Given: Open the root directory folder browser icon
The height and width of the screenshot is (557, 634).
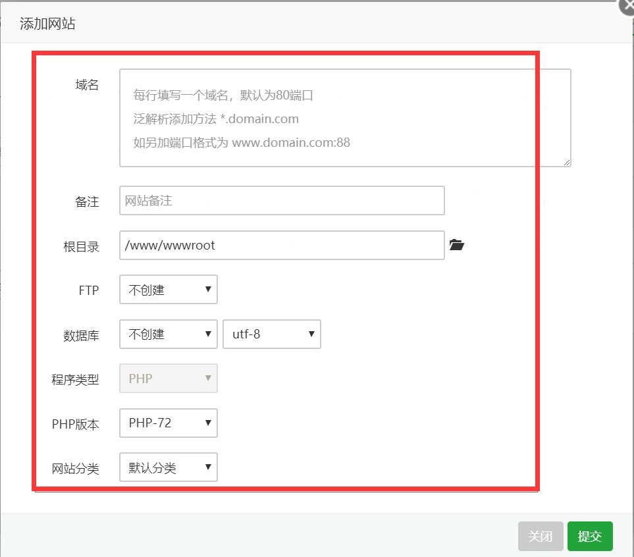Looking at the screenshot, I should click(x=457, y=244).
